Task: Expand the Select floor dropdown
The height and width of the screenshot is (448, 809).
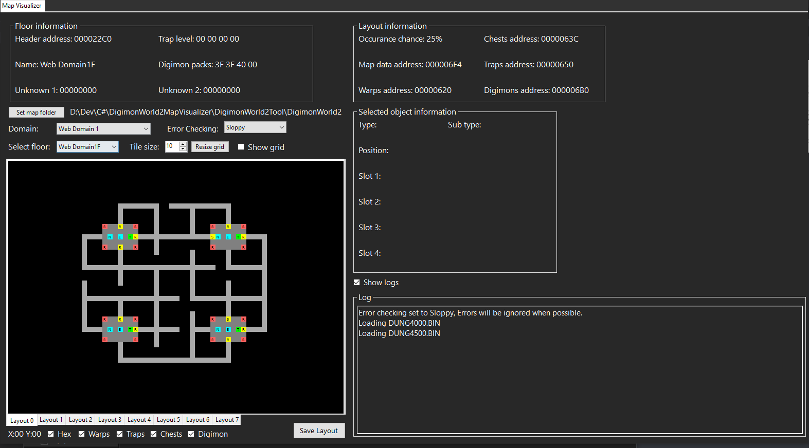Action: click(87, 146)
